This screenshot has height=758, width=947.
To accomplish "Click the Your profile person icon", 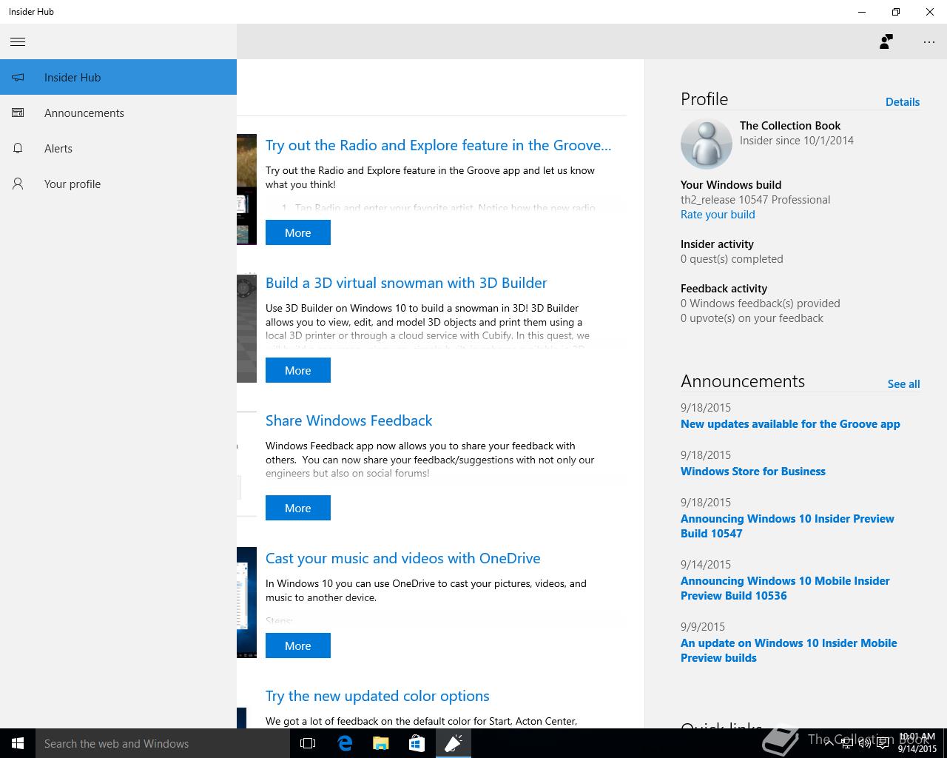I will (x=18, y=184).
